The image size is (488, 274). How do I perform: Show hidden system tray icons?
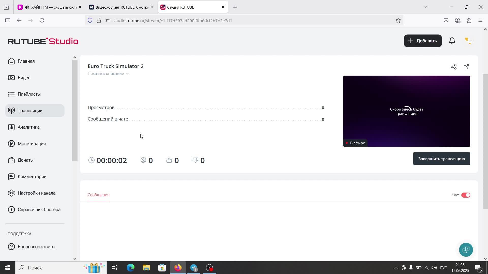pyautogui.click(x=396, y=268)
